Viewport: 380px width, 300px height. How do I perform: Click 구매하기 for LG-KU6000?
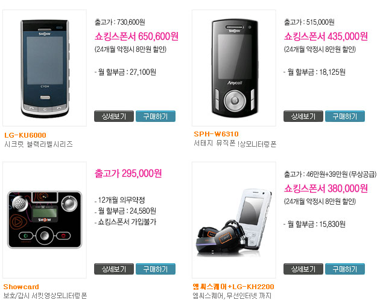tap(156, 116)
